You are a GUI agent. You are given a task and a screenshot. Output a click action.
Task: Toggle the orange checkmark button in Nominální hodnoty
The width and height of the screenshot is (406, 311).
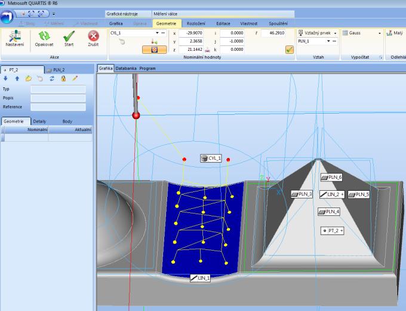pyautogui.click(x=290, y=50)
